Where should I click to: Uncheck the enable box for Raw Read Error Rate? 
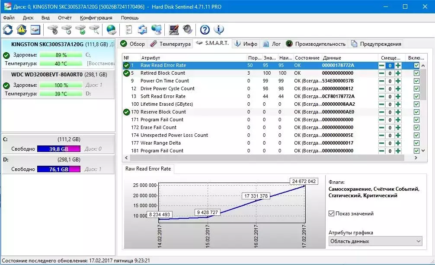click(x=416, y=65)
